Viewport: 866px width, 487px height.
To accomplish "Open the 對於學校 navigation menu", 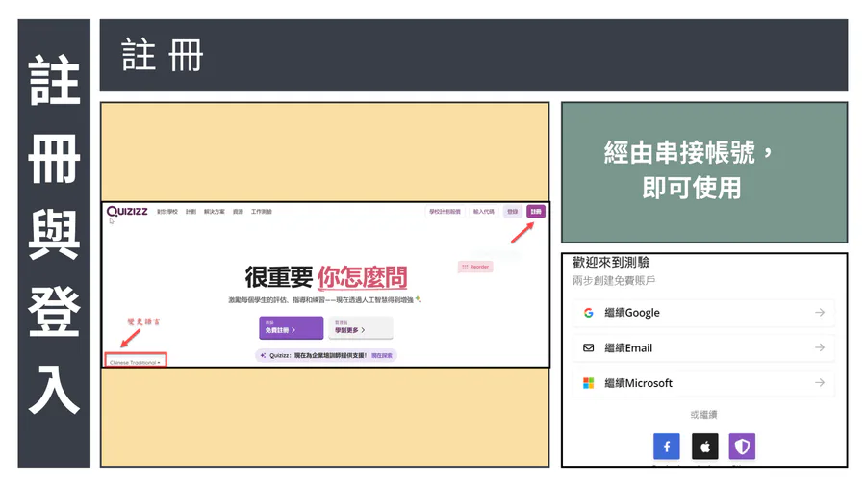I will [167, 212].
